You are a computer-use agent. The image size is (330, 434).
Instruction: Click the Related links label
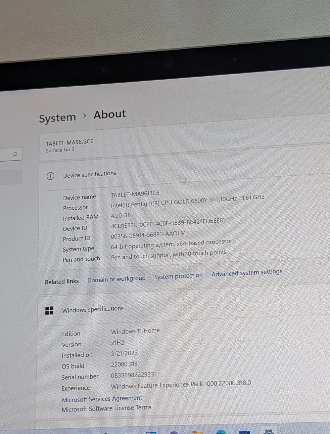point(62,281)
